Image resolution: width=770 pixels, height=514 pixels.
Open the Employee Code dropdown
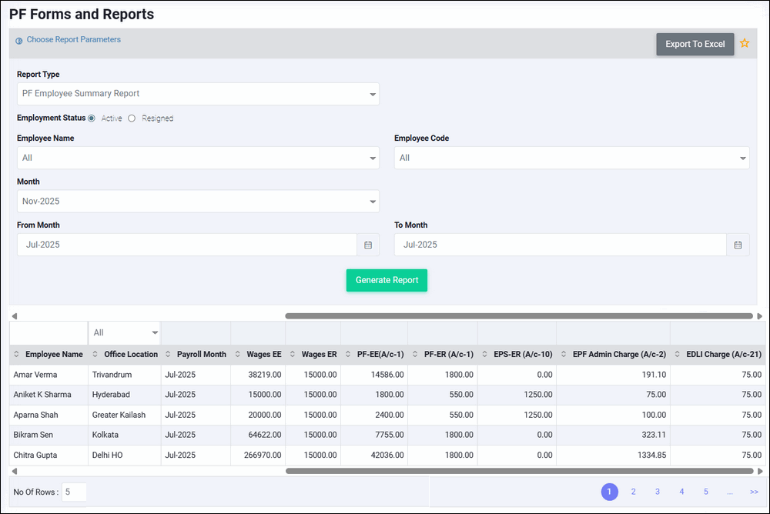click(x=742, y=159)
